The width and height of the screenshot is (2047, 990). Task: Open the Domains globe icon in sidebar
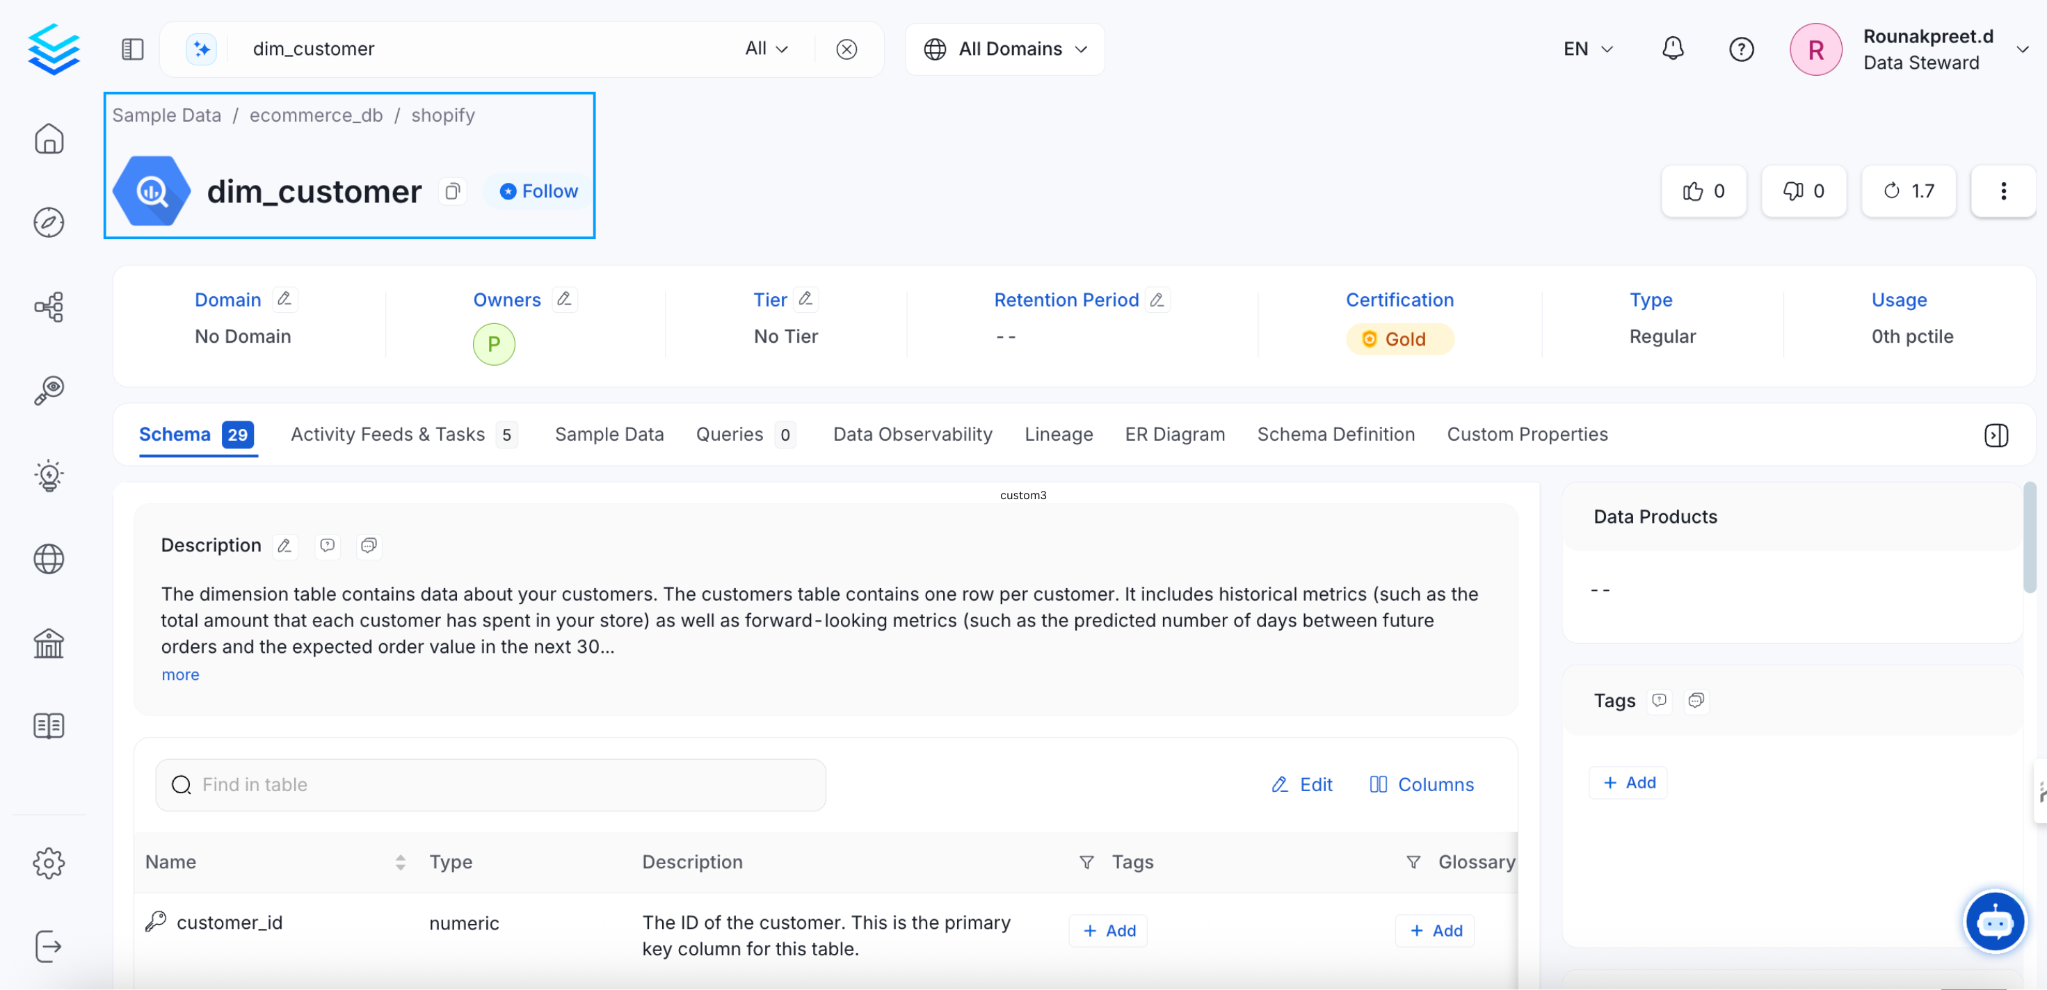point(49,560)
